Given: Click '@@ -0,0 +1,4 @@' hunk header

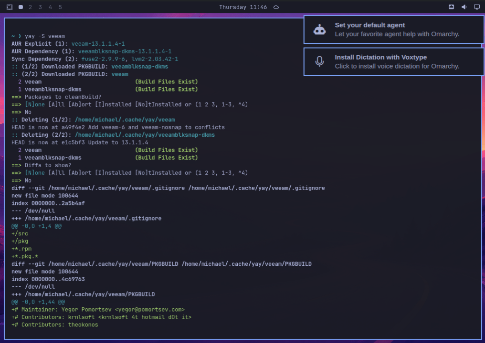Looking at the screenshot, I should 36,226.
